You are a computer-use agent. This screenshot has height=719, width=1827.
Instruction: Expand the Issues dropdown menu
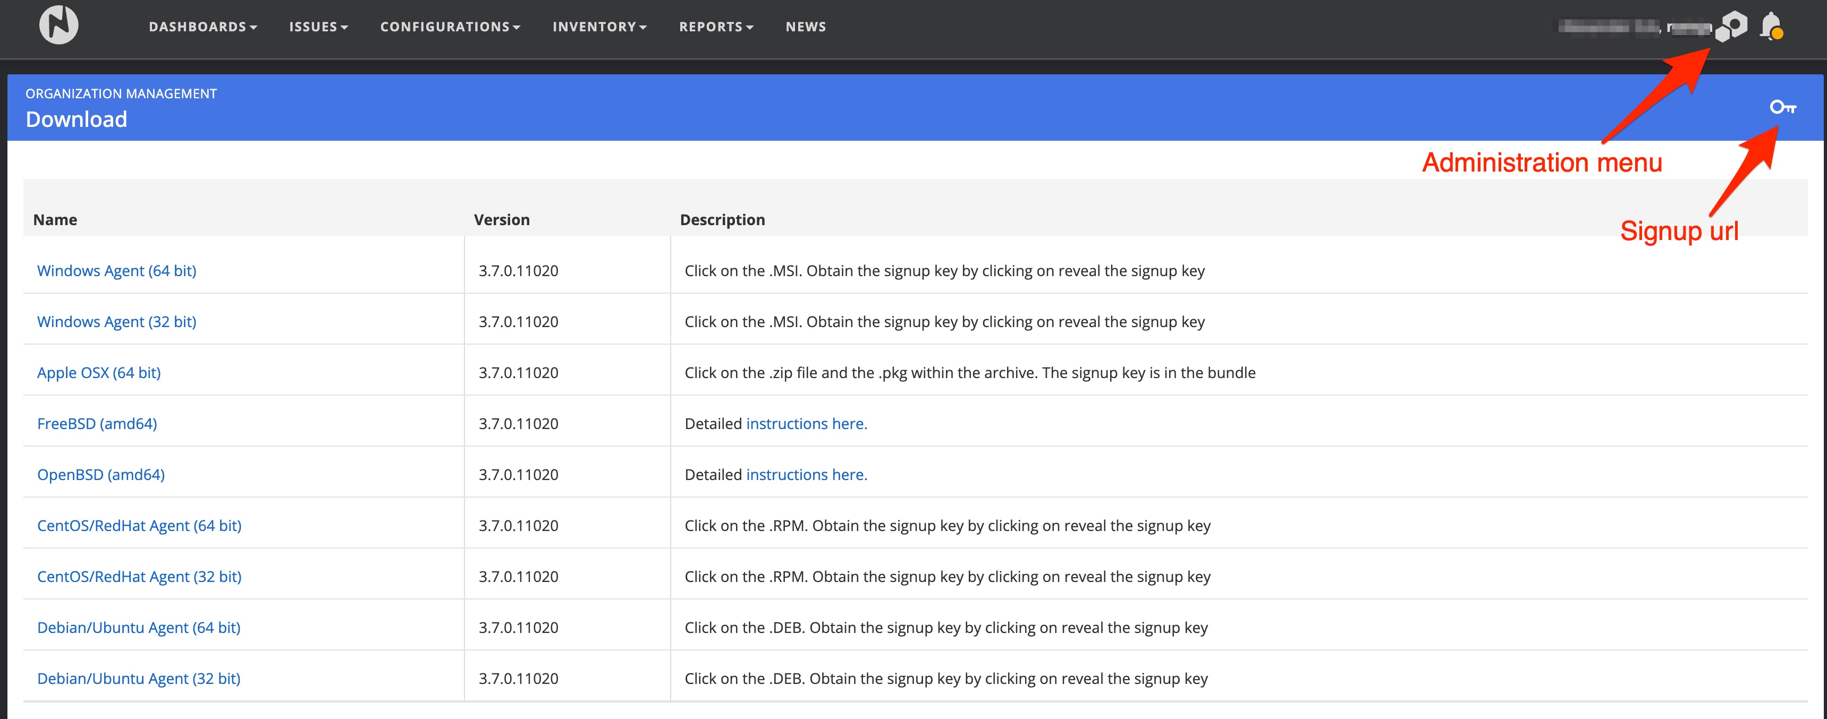tap(318, 27)
